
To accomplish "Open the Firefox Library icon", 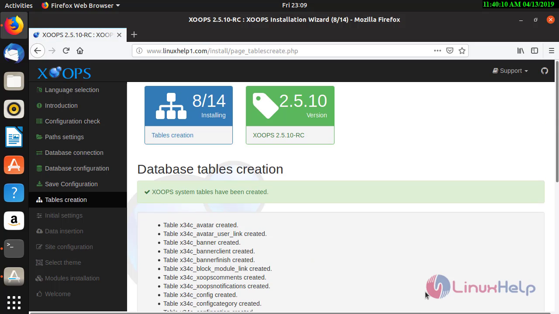I will point(521,51).
